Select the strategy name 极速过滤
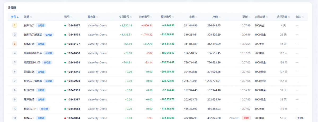This screenshot has height=122, width=318. (29, 90)
